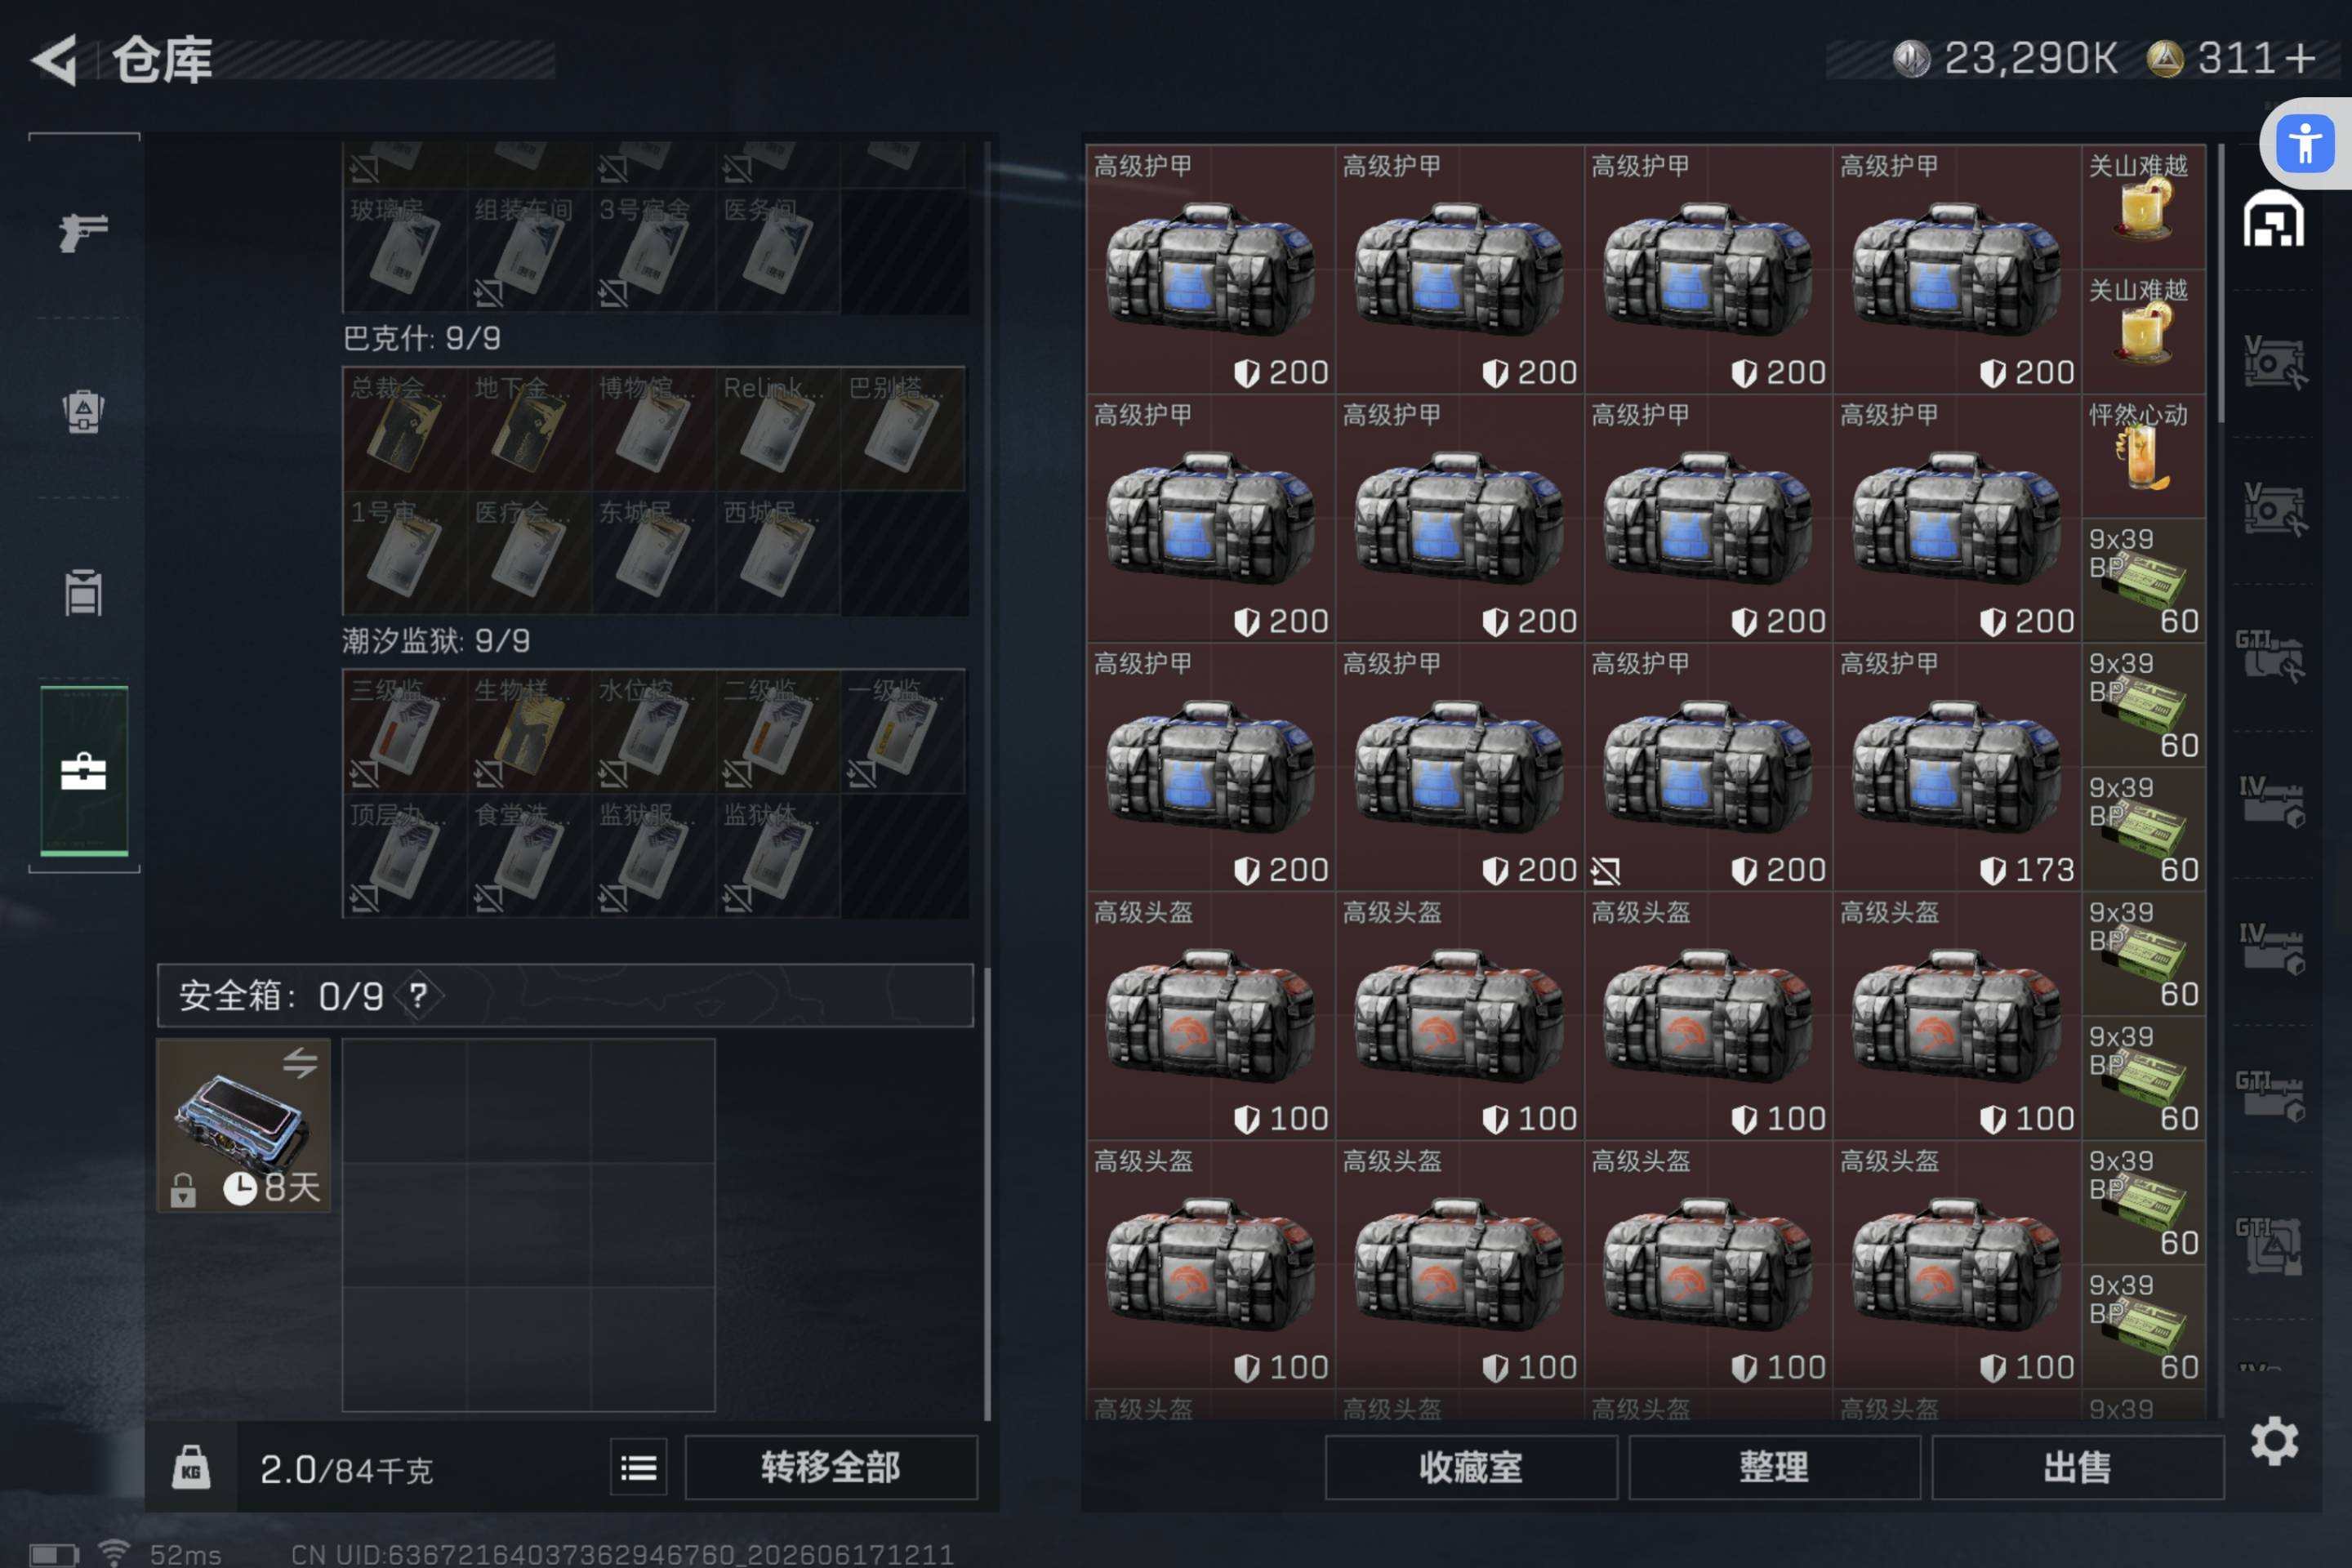Click the KG weight icon

click(x=191, y=1467)
